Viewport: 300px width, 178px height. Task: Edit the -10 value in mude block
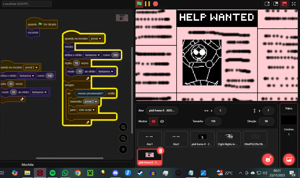[80, 71]
